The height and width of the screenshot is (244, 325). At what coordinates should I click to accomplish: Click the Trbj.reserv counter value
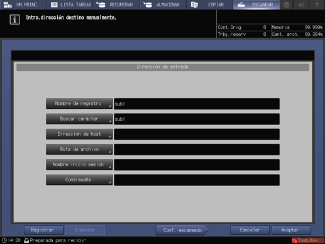(265, 34)
